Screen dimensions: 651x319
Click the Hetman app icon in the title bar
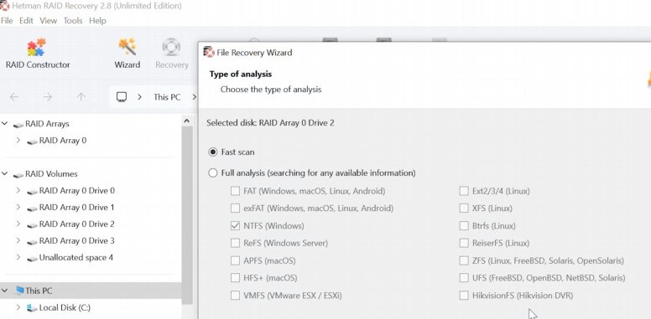pyautogui.click(x=4, y=6)
